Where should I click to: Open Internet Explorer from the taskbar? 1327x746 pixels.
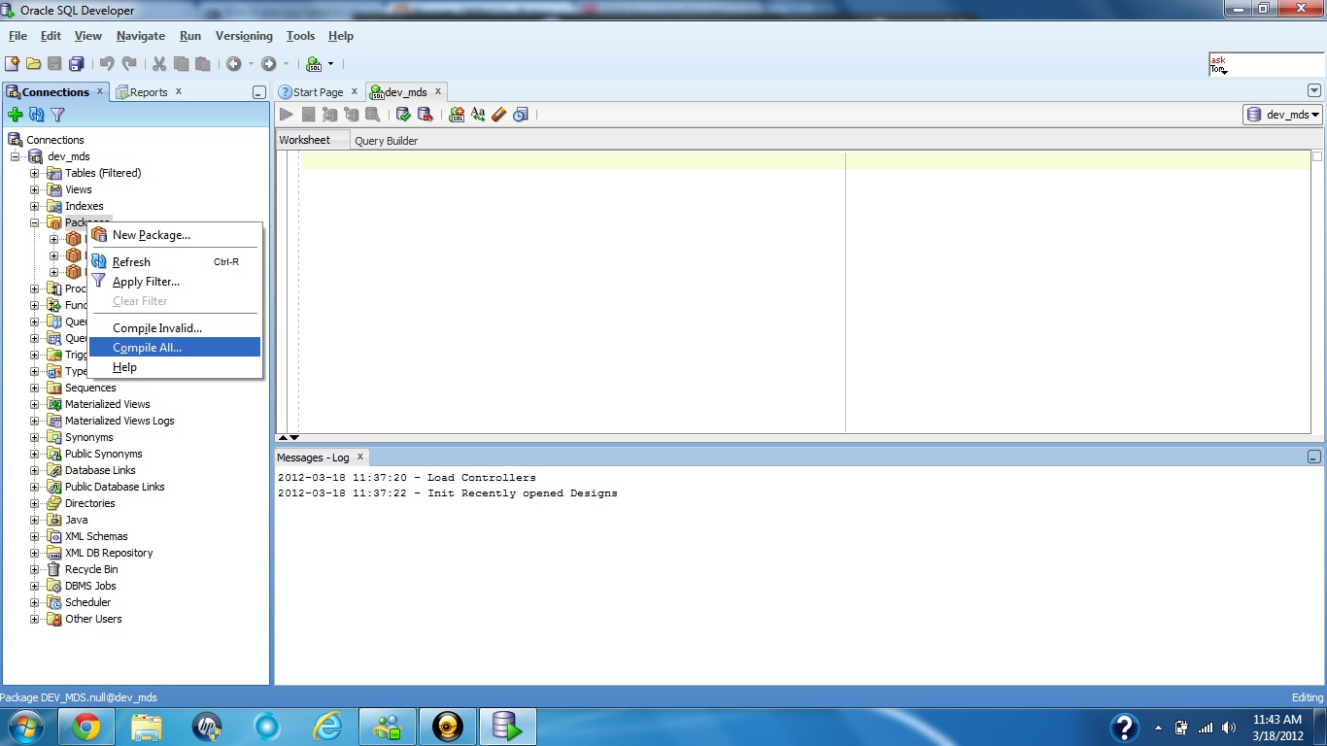(326, 727)
